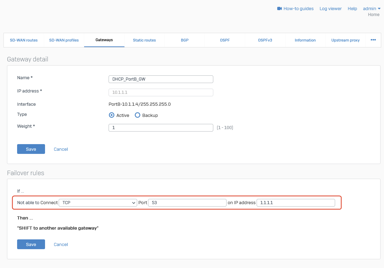Save the Gateway detail settings
Screen dimensions: 384x268
[x=31, y=149]
